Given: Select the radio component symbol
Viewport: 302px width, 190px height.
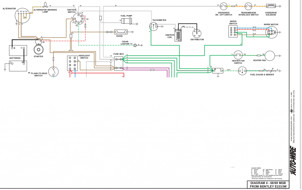Looking at the screenshot, I should [121, 32].
